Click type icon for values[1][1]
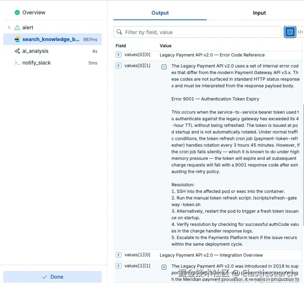This screenshot has width=304, height=286. click(x=119, y=266)
